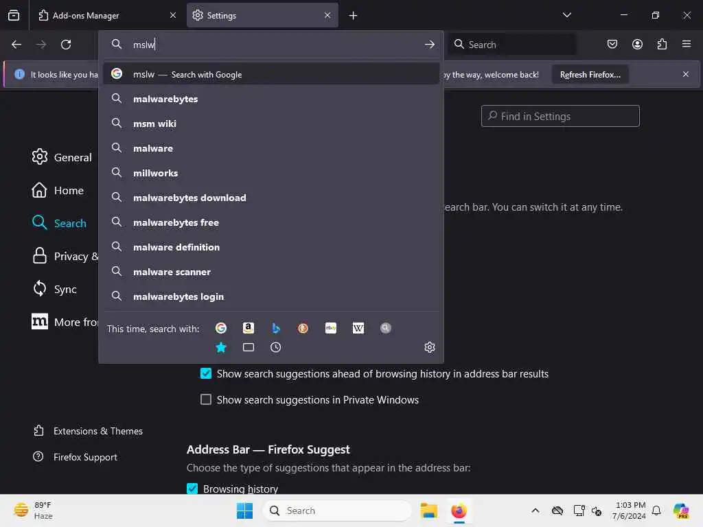Open the Search settings category
This screenshot has height=527, width=703.
click(59, 223)
